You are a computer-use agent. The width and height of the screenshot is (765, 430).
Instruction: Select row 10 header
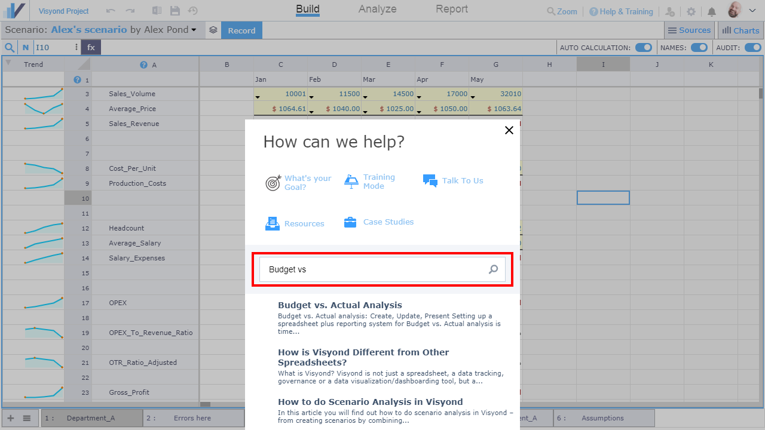(78, 198)
